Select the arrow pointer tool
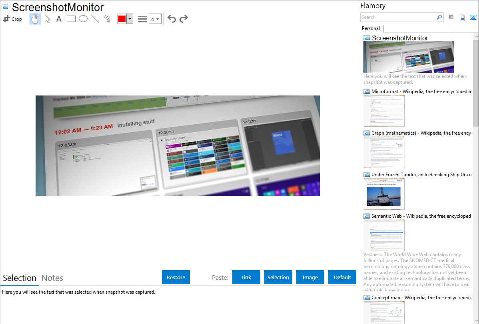Viewport: 479px width, 324px height. 47,19
